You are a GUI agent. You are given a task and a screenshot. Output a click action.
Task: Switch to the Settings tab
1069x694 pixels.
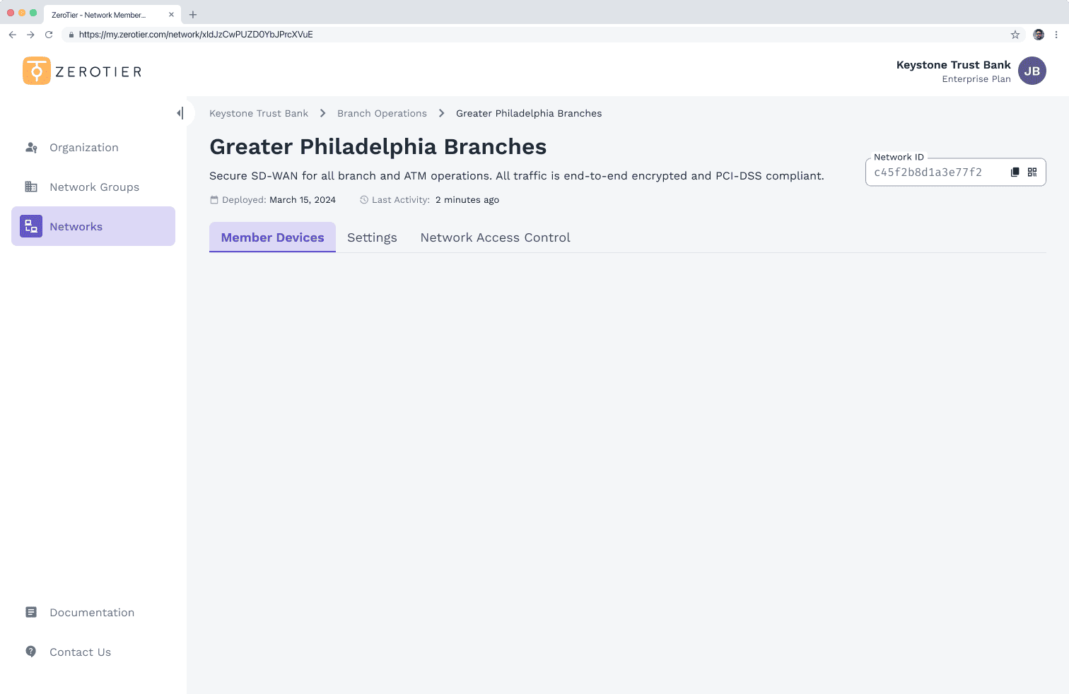point(372,237)
